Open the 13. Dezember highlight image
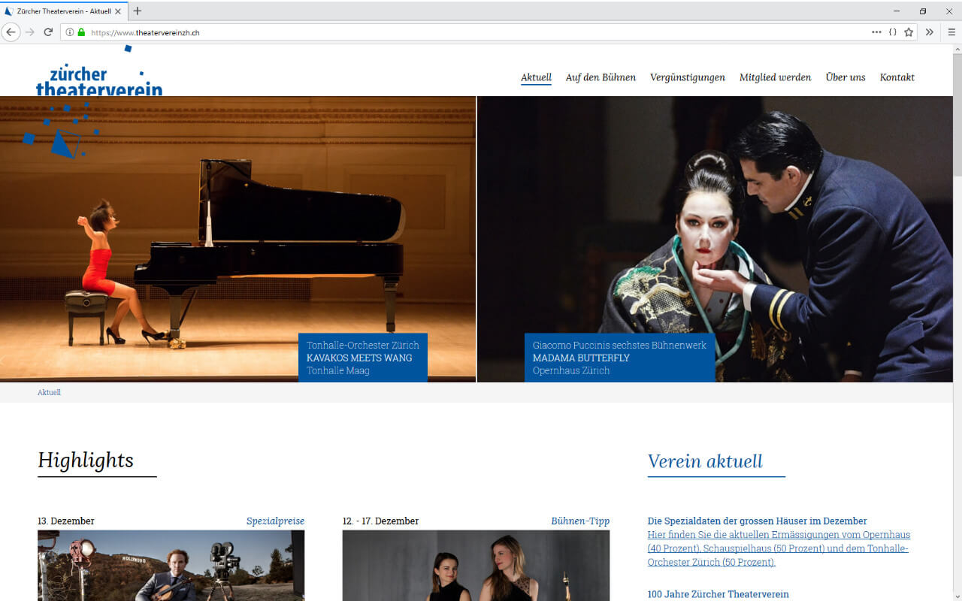962x601 pixels. pyautogui.click(x=171, y=566)
